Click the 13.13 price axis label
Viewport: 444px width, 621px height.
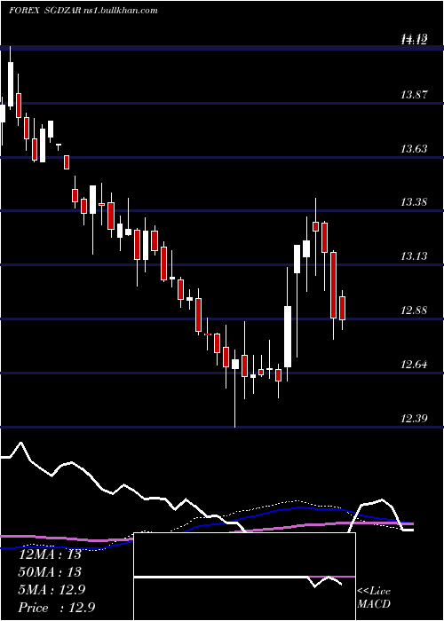414,256
